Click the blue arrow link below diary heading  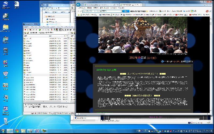pyautogui.click(x=163, y=62)
